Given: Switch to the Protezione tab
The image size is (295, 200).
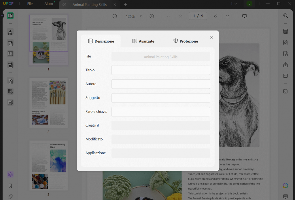Looking at the screenshot, I should point(186,41).
